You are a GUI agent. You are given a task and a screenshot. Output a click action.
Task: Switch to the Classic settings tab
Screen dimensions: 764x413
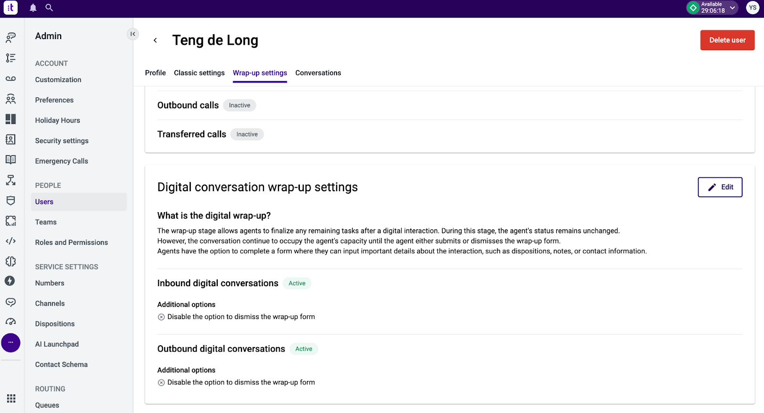pos(199,73)
